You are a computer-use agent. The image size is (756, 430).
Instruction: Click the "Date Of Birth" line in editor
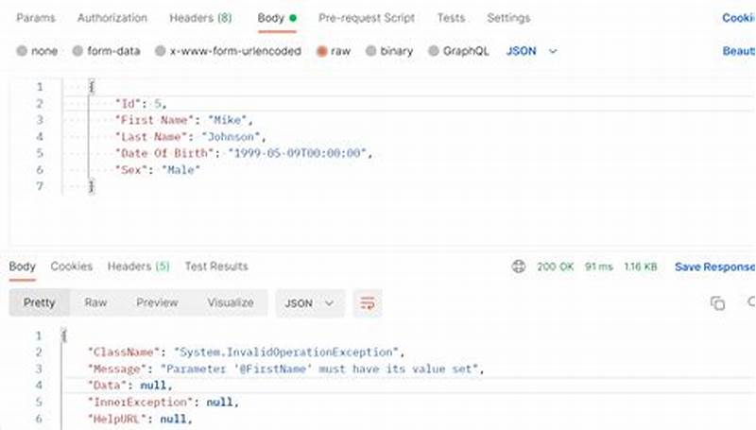(x=244, y=153)
